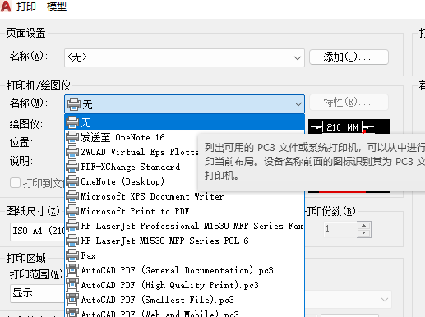This screenshot has height=317, width=425.
Task: Select 发送至 OneNote 16 printer
Action: coord(184,137)
